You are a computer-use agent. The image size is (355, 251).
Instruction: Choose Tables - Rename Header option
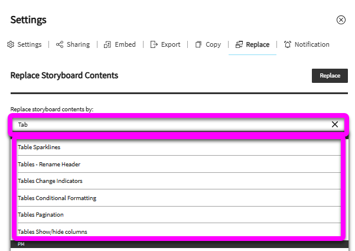coord(179,164)
